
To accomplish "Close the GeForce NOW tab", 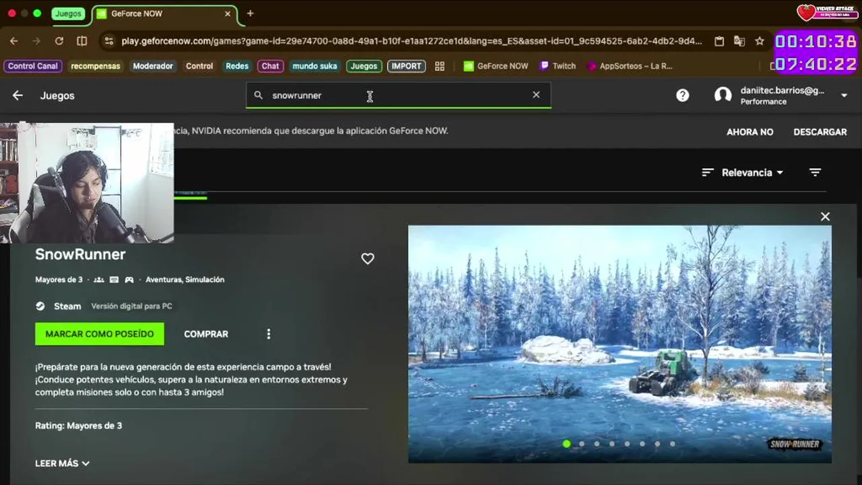I will [228, 13].
